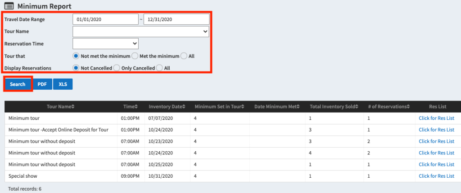Sort by Inventory Date column

167,107
